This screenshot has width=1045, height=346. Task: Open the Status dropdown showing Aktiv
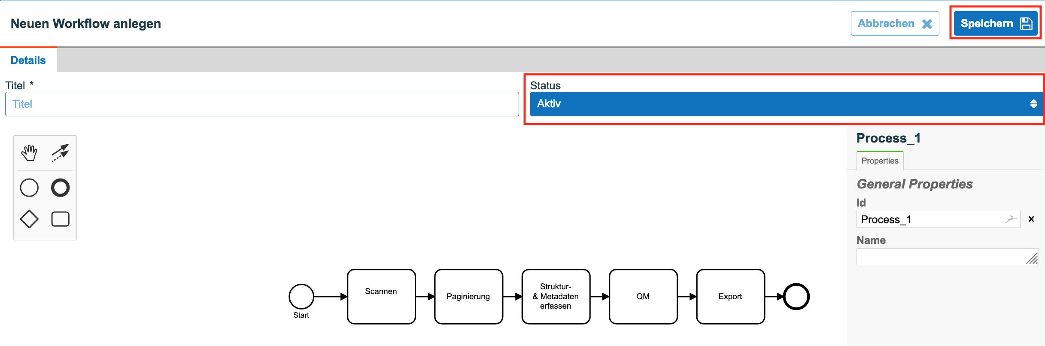(x=785, y=104)
